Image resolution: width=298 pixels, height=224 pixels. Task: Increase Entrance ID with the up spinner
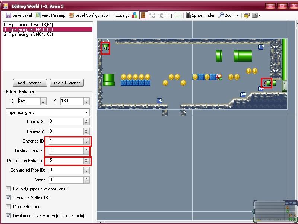pos(86,139)
